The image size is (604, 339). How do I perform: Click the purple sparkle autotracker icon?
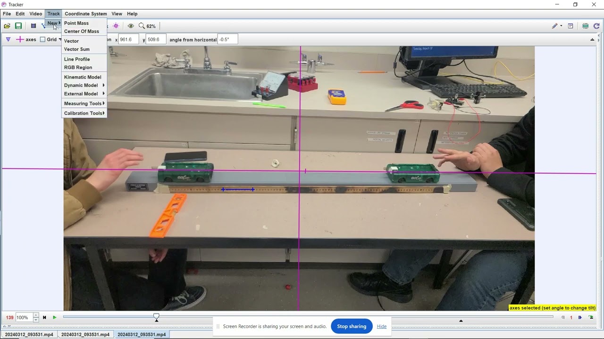coord(116,26)
